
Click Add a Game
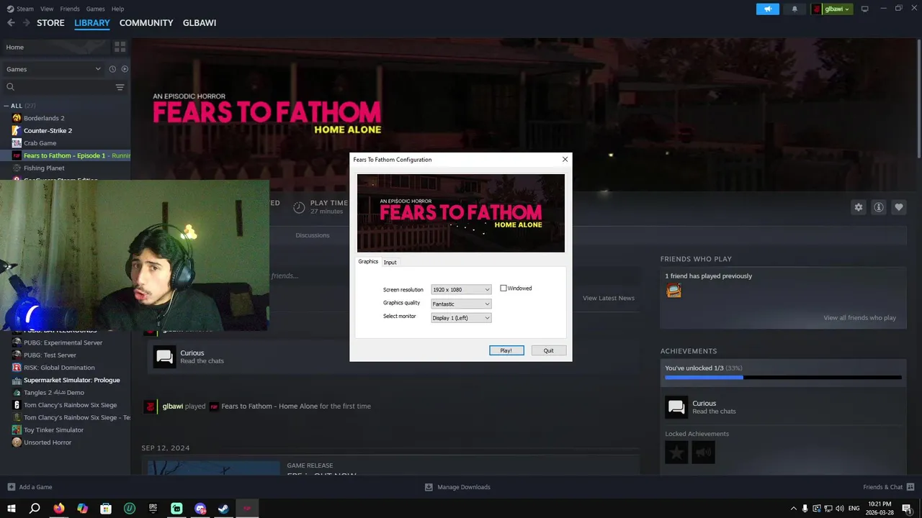[29, 487]
